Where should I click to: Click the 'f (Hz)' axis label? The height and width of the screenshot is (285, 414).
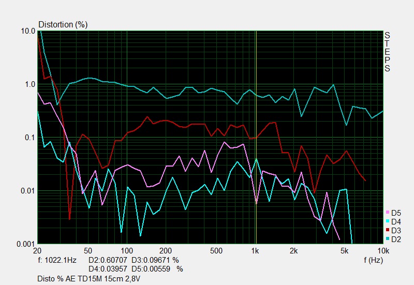373,260
